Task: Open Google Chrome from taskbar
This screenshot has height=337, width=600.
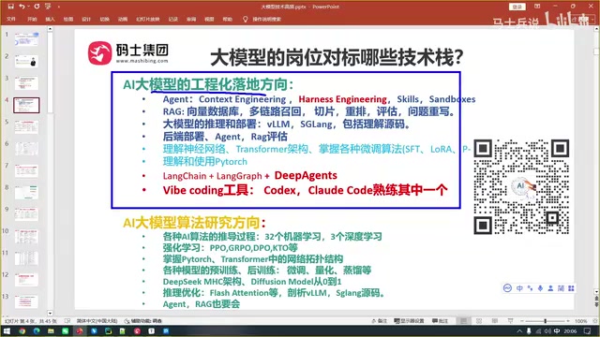Action: pos(22,330)
